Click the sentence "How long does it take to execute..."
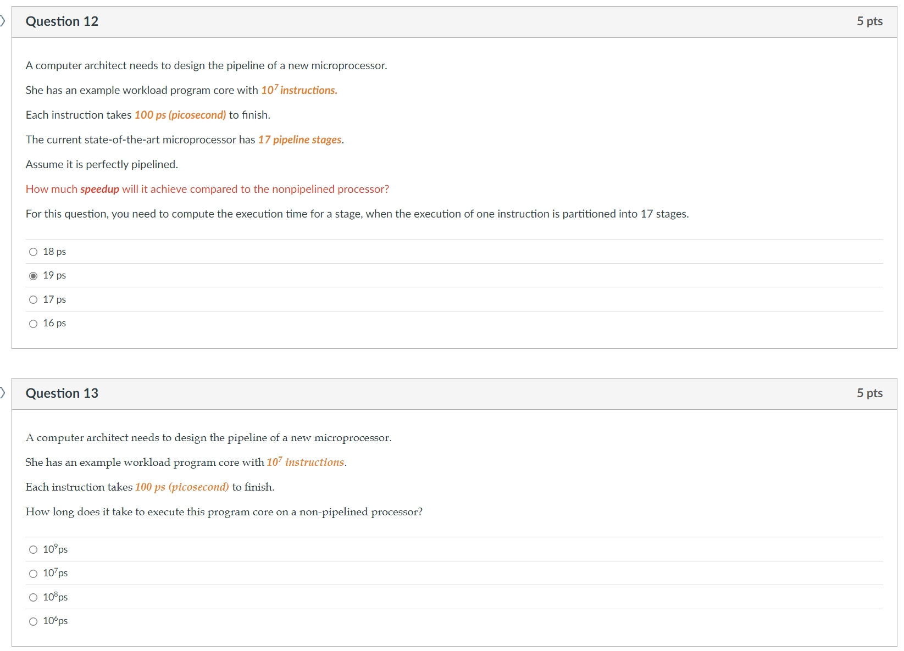The height and width of the screenshot is (651, 904). pos(224,511)
